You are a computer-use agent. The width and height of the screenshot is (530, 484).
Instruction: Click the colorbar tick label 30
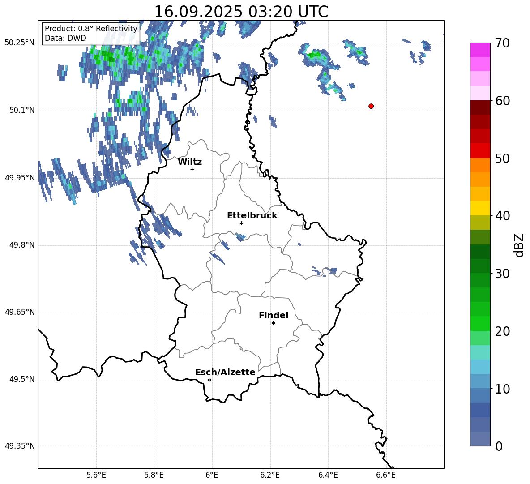[502, 274]
